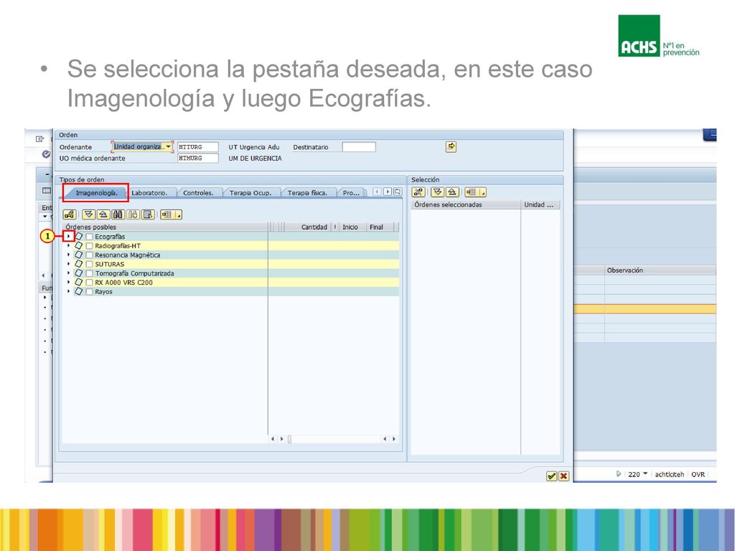Cancel with the red X button

pyautogui.click(x=563, y=476)
